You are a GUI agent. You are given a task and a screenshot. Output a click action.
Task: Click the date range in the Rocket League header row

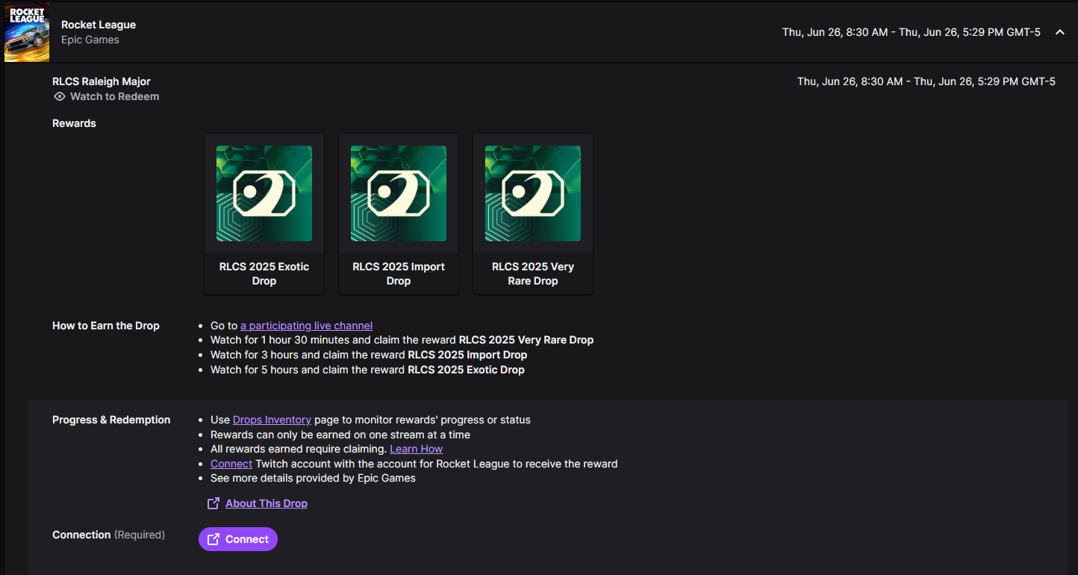912,32
